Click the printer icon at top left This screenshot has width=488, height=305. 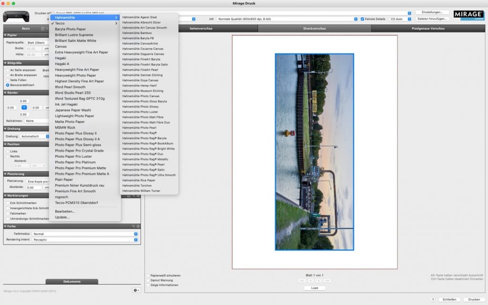pyautogui.click(x=16, y=16)
